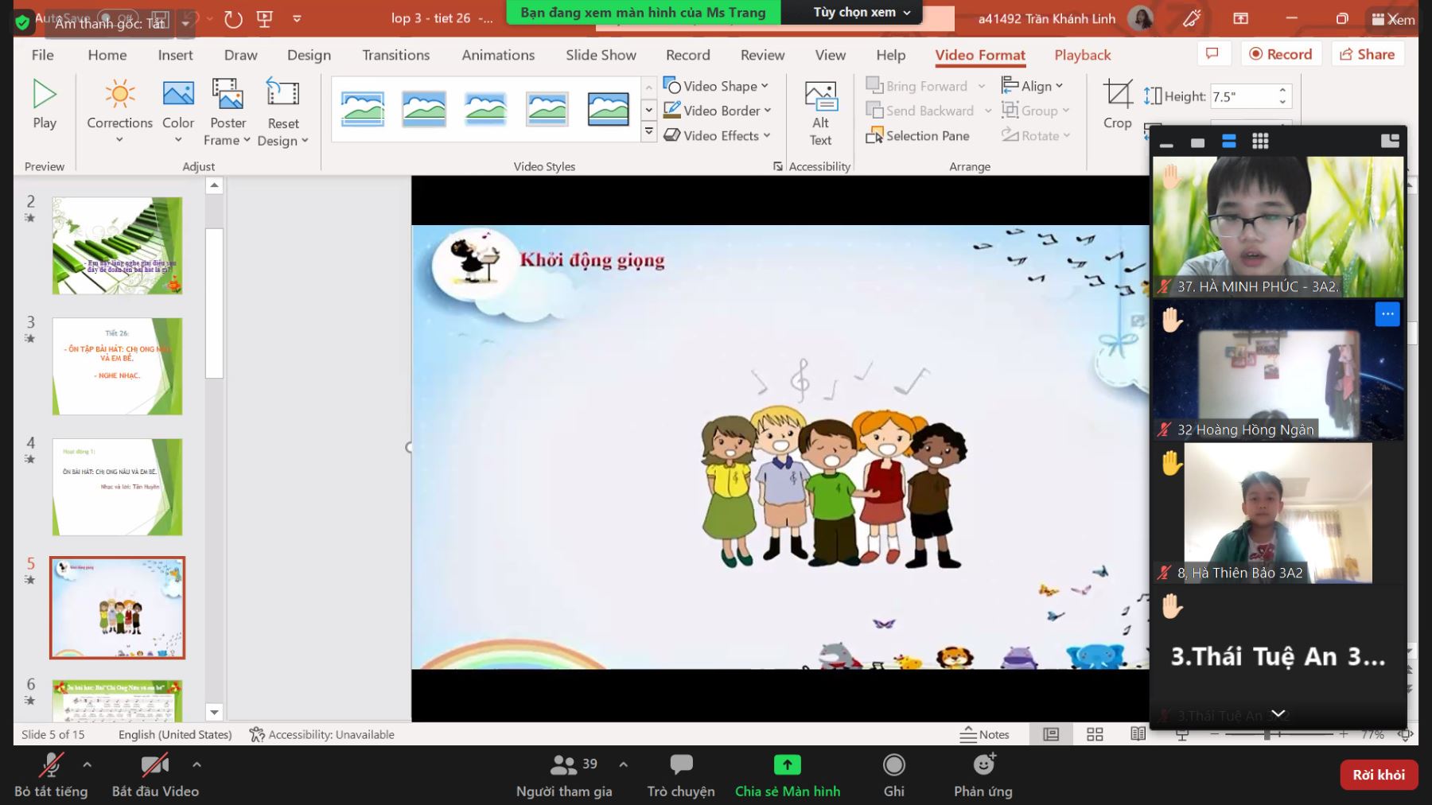Open the Alt Text tool

click(820, 96)
